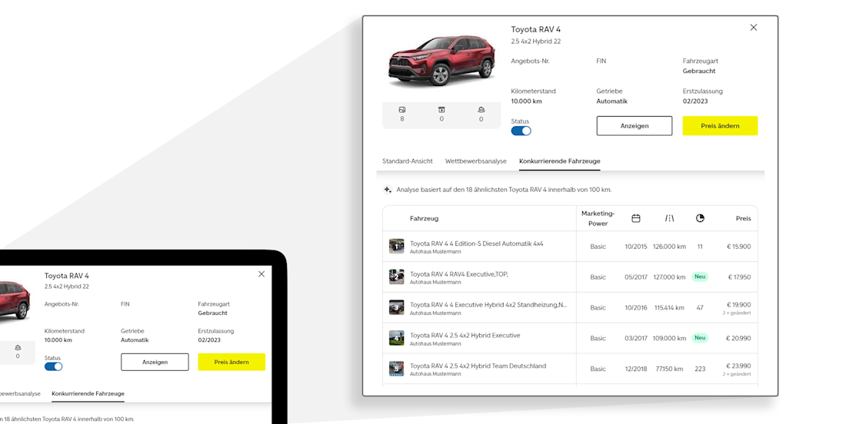This screenshot has height=424, width=846.
Task: Open the thumbnail of vehicle number 1
Action: point(397,247)
